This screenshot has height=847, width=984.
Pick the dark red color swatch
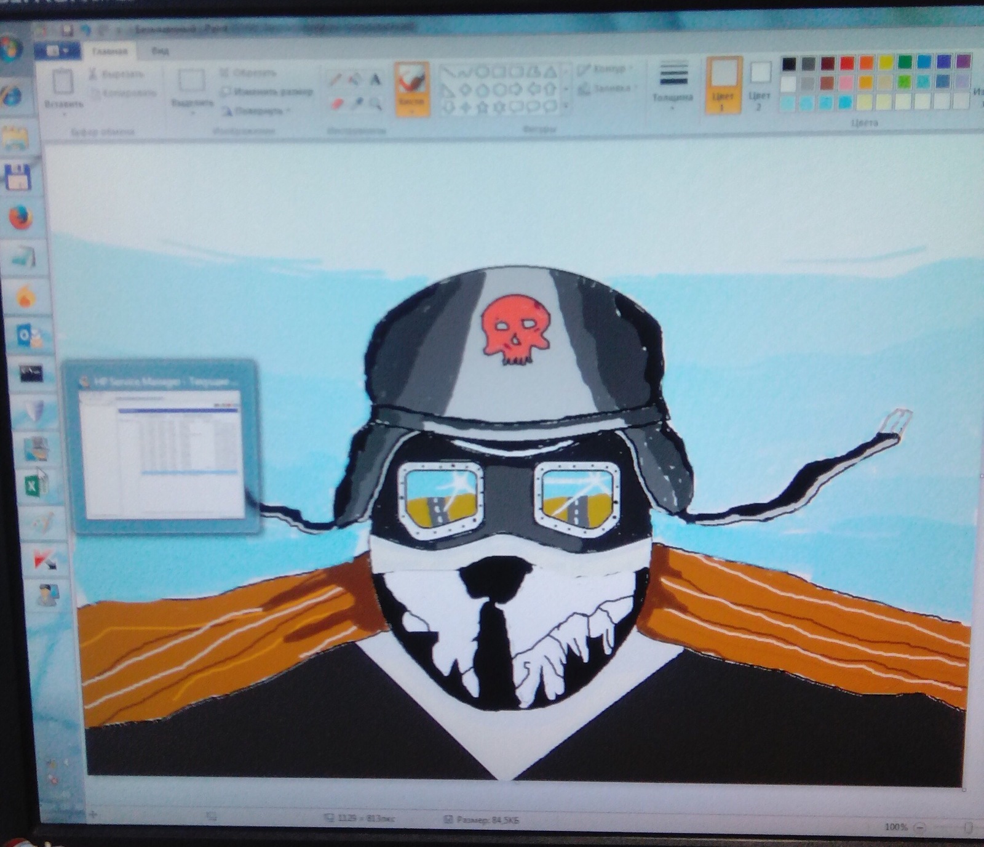[x=828, y=63]
